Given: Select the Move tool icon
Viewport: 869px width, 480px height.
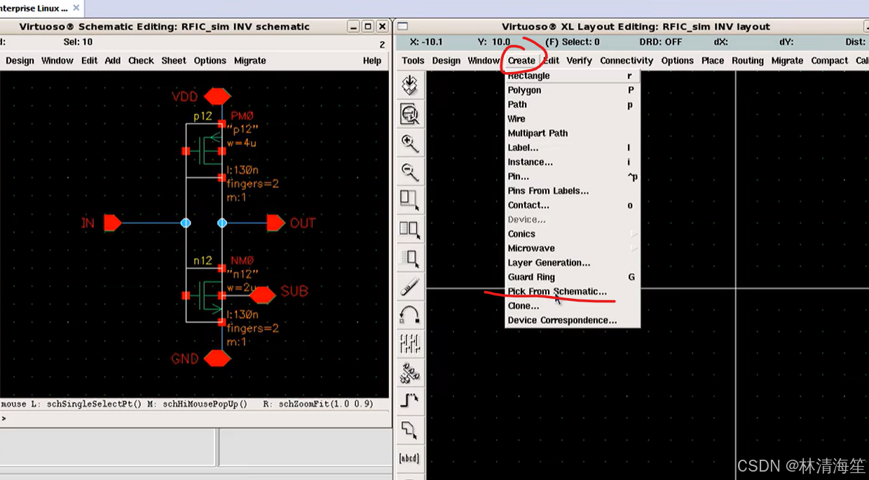Looking at the screenshot, I should pyautogui.click(x=409, y=257).
